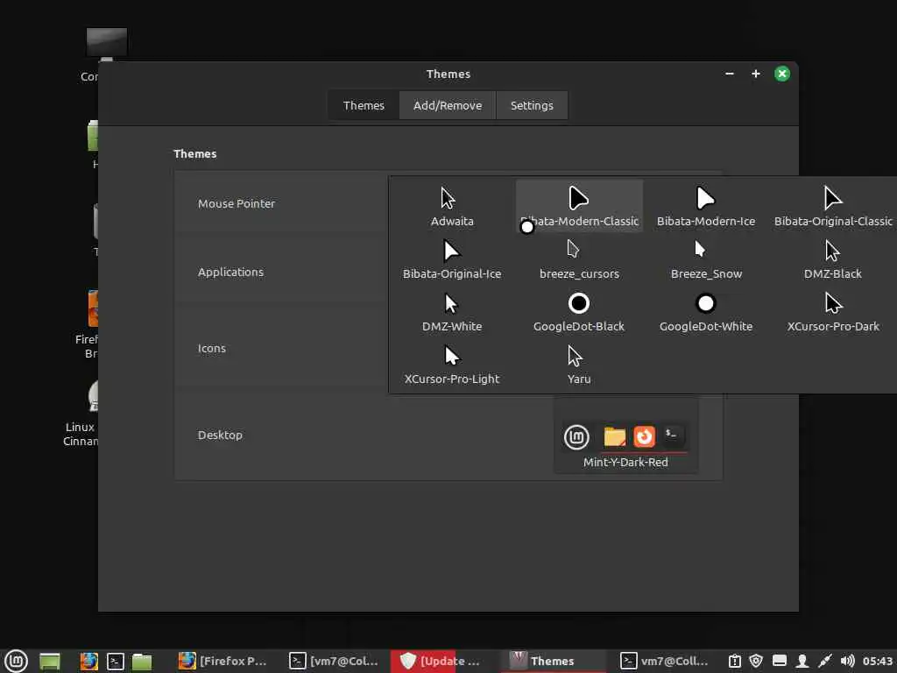This screenshot has height=673, width=897.
Task: Open the Mint-Y-Dark-Red desktop theme chooser
Action: (x=625, y=436)
